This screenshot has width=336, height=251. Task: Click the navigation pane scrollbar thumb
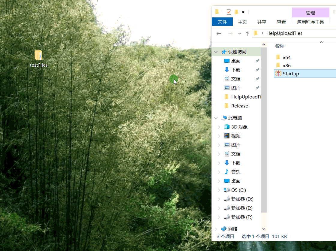264,130
